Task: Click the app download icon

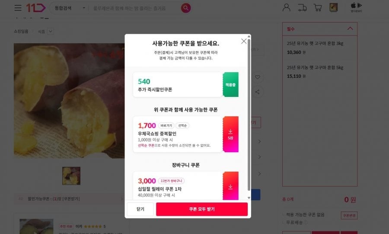Action: coord(356,7)
